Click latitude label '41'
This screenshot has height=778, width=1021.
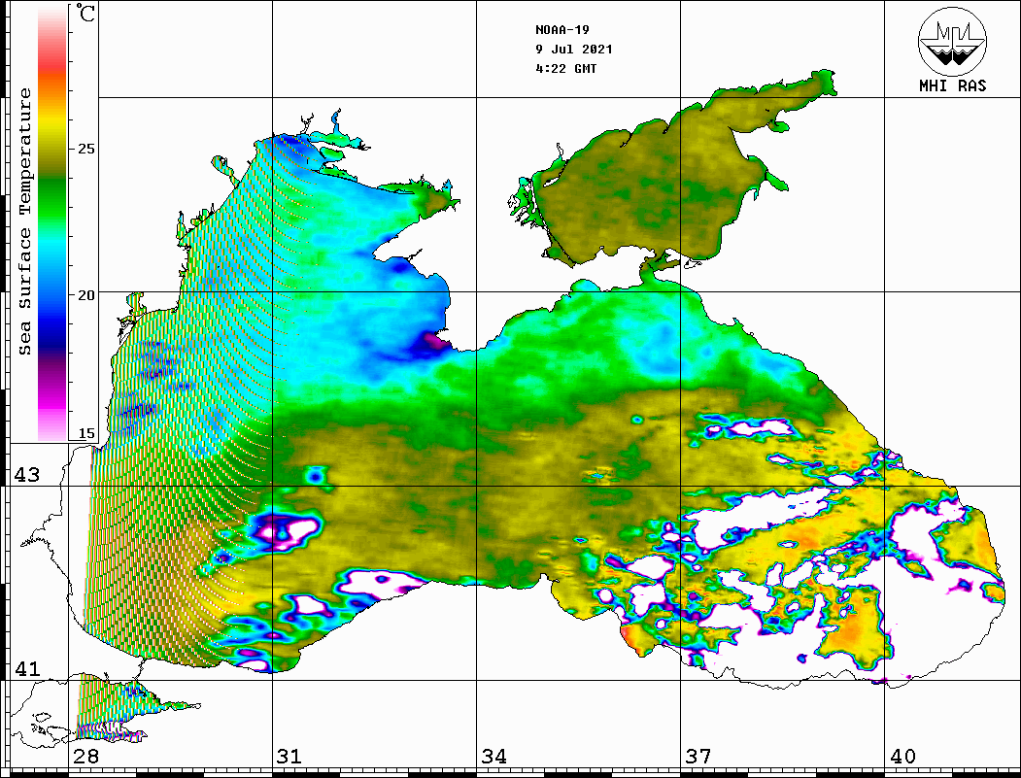[27, 668]
